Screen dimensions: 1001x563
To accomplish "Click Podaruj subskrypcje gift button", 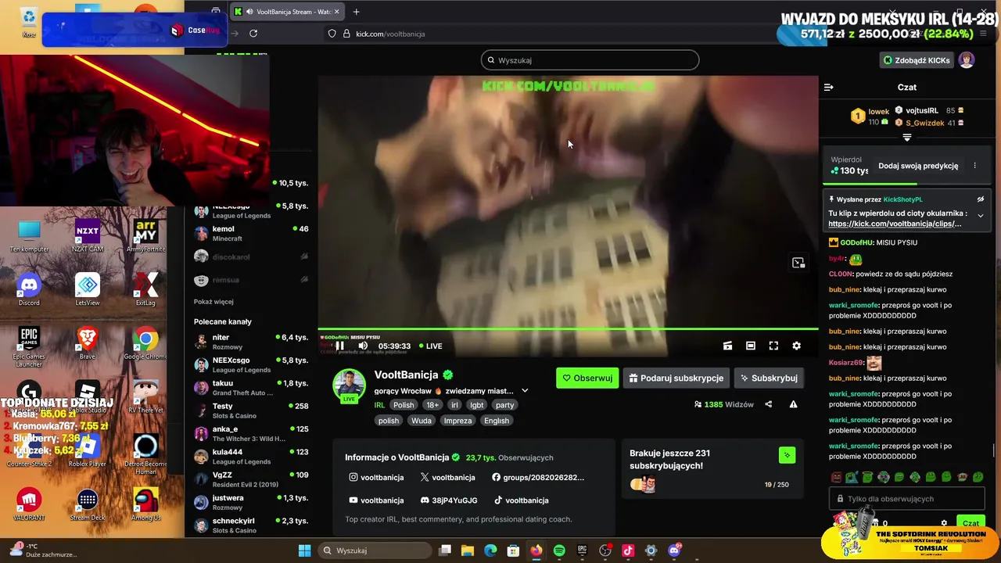I will click(676, 378).
